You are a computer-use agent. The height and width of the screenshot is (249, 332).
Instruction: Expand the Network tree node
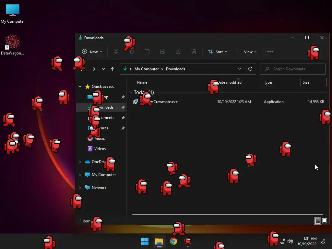[80, 188]
